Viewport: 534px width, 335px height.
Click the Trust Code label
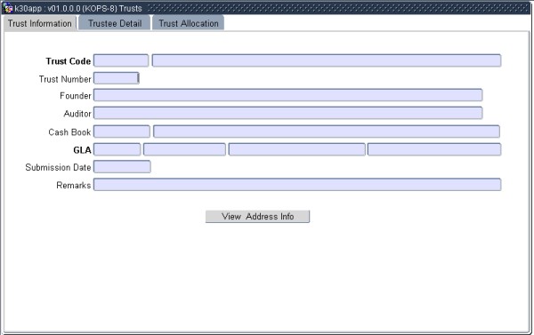[69, 61]
